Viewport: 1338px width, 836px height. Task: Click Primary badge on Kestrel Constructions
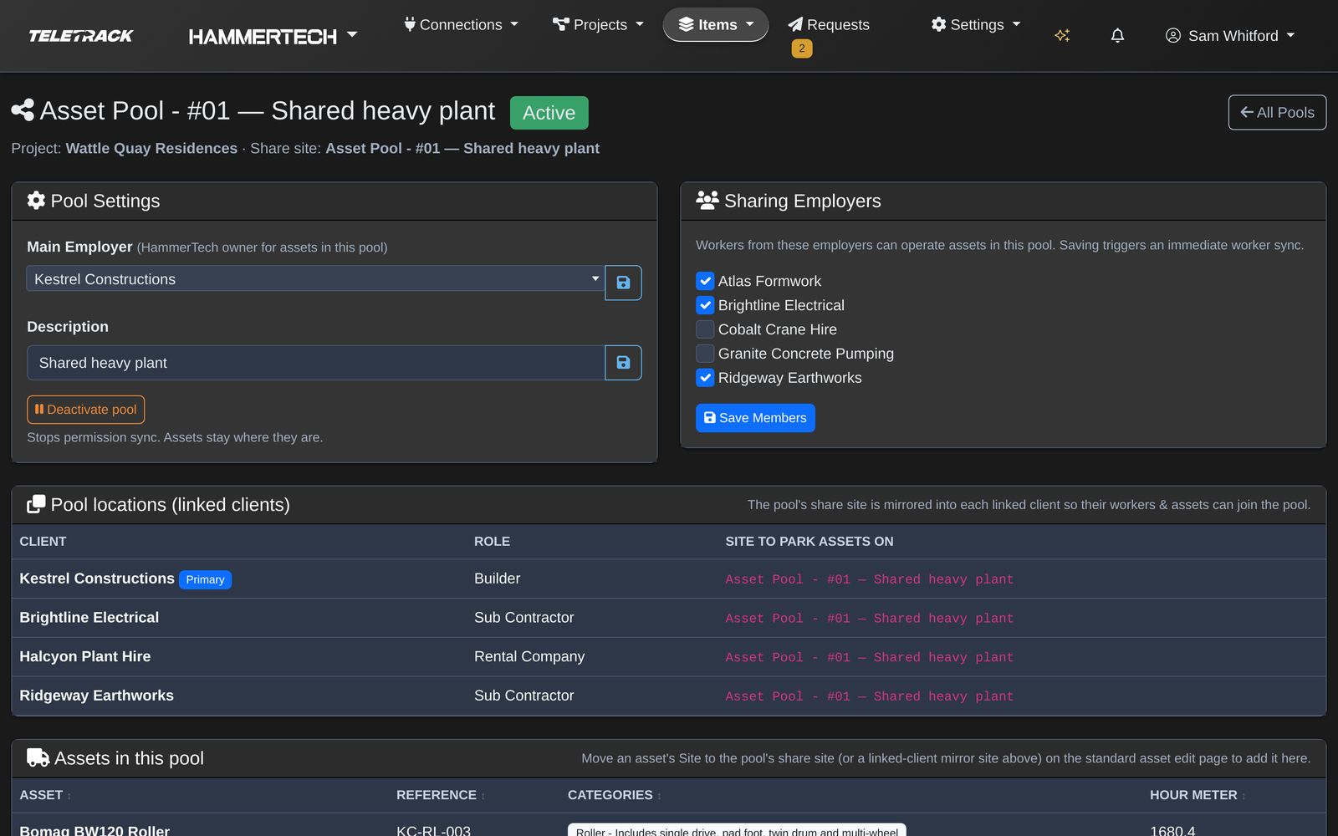[205, 579]
